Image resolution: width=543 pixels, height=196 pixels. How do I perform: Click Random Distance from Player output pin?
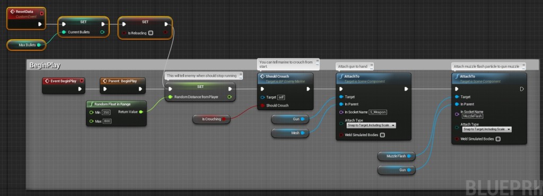[230, 97]
